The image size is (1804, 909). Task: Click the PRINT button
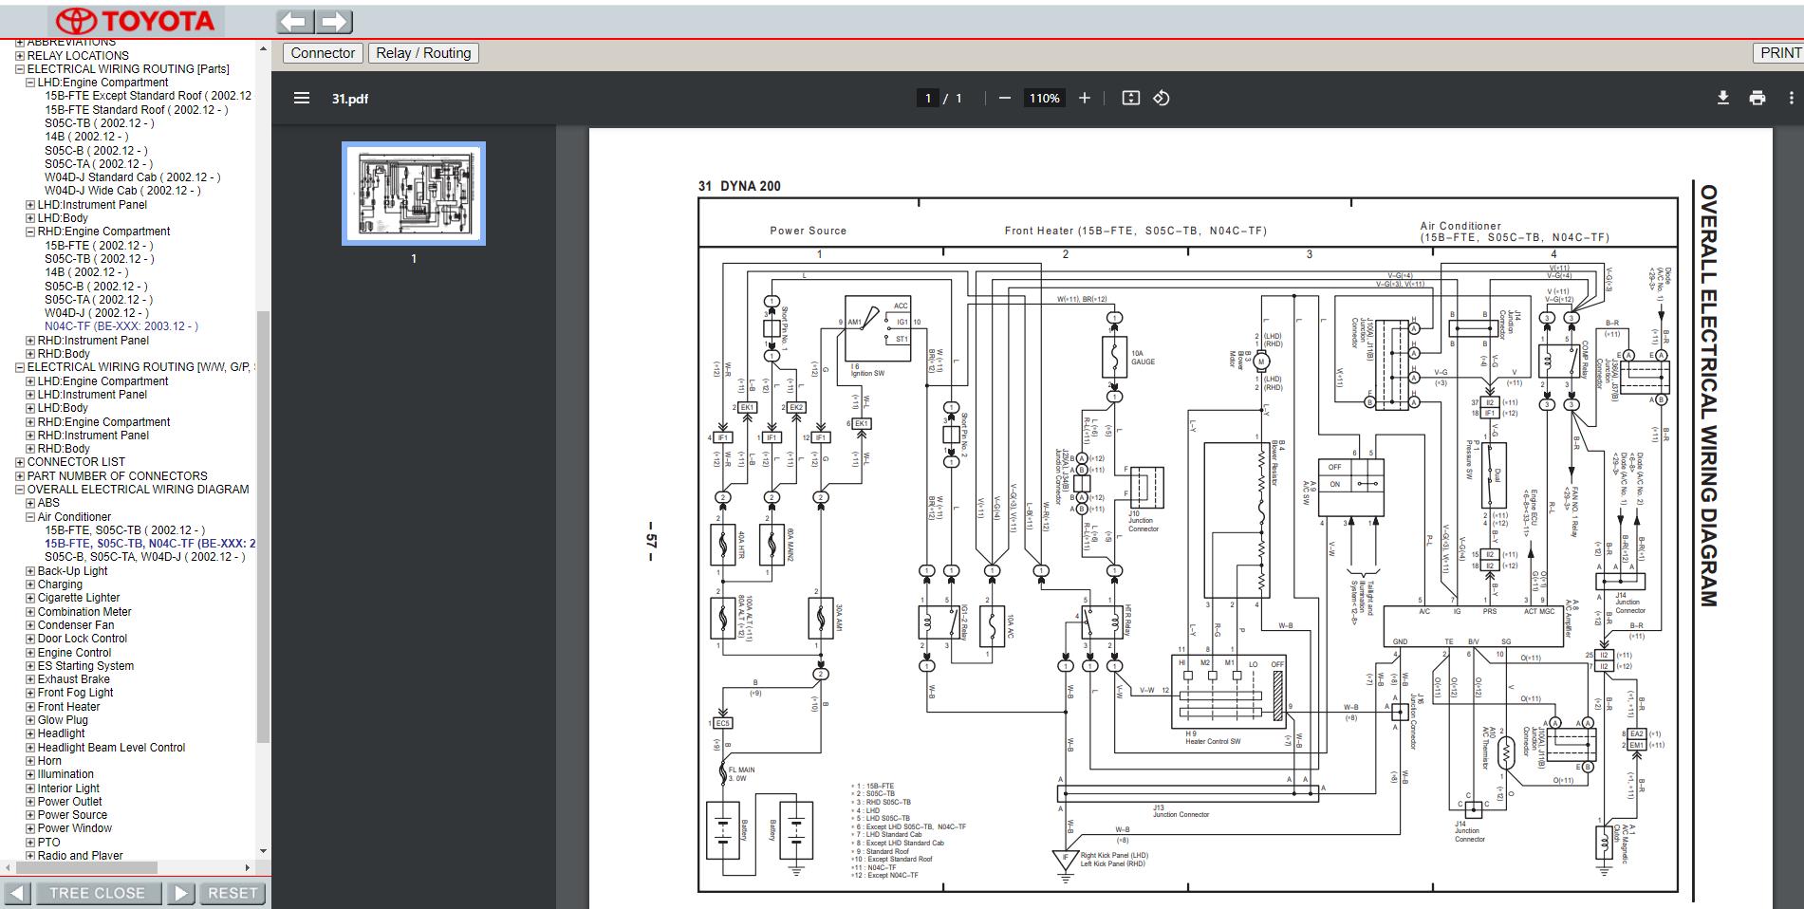pyautogui.click(x=1779, y=53)
